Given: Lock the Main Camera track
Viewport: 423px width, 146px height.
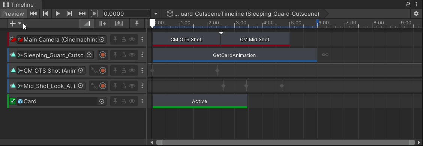Looking at the screenshot, I should [x=123, y=40].
